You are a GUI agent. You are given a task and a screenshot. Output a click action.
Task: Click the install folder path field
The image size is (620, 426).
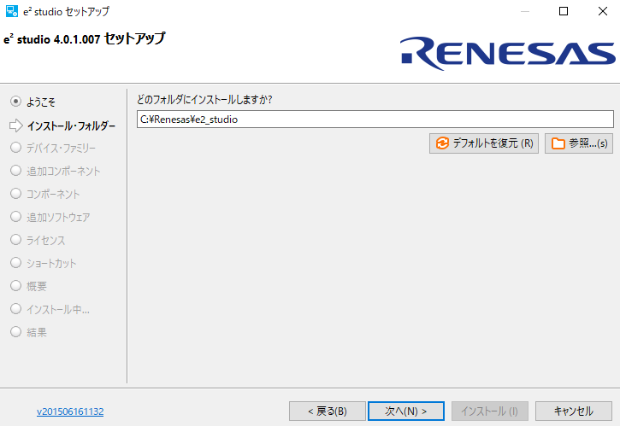pyautogui.click(x=375, y=120)
